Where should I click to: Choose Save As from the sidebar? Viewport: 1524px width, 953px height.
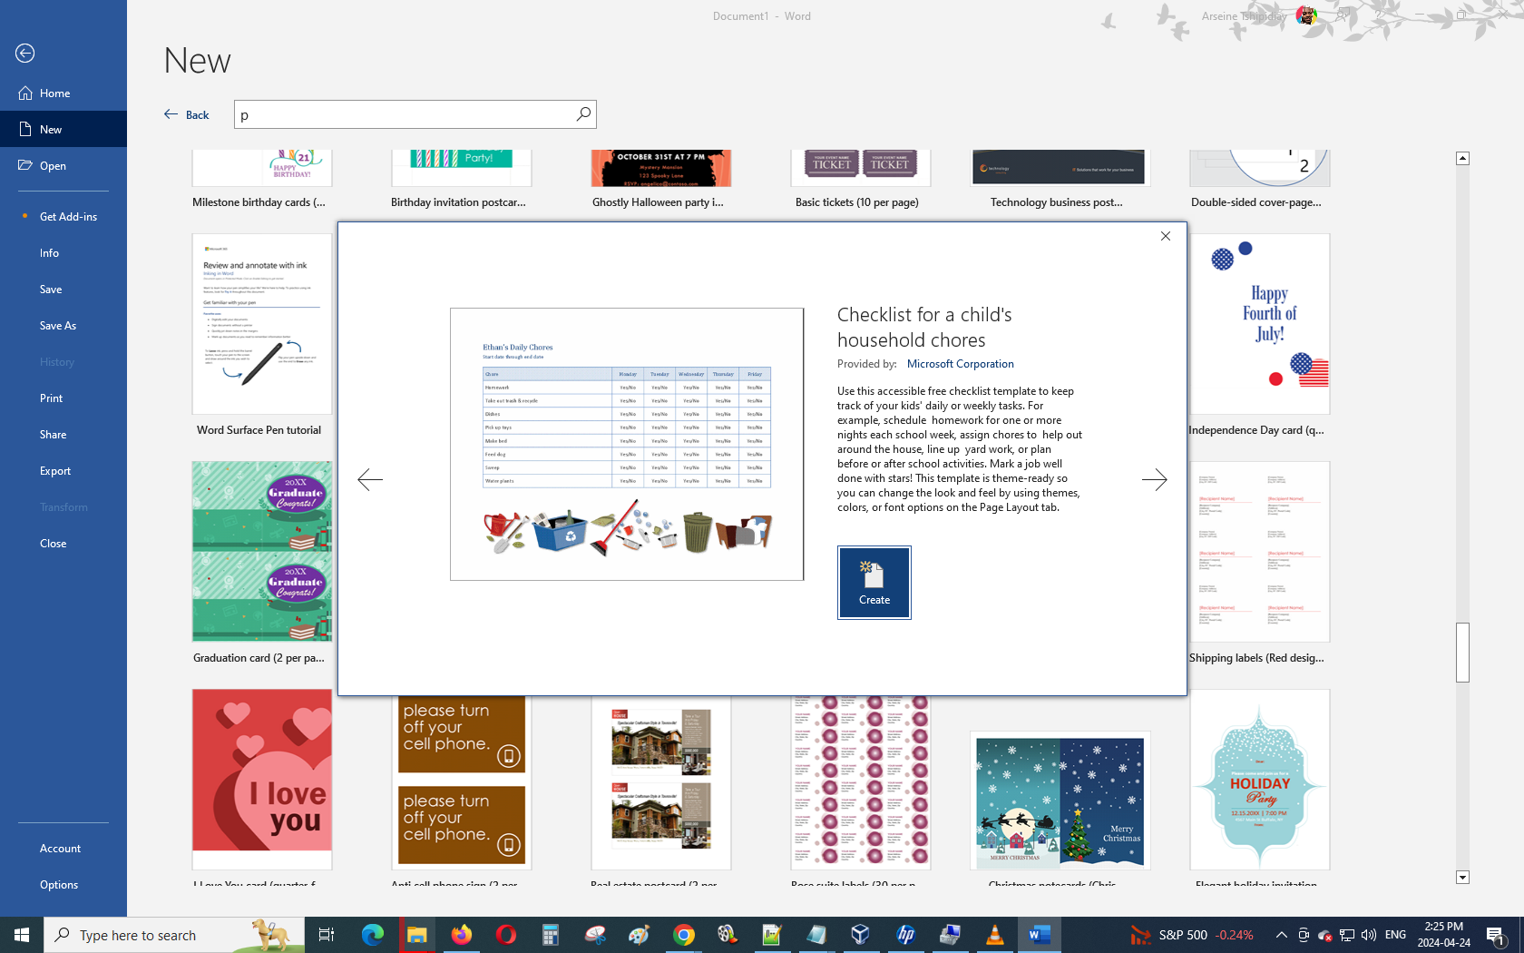pos(58,326)
